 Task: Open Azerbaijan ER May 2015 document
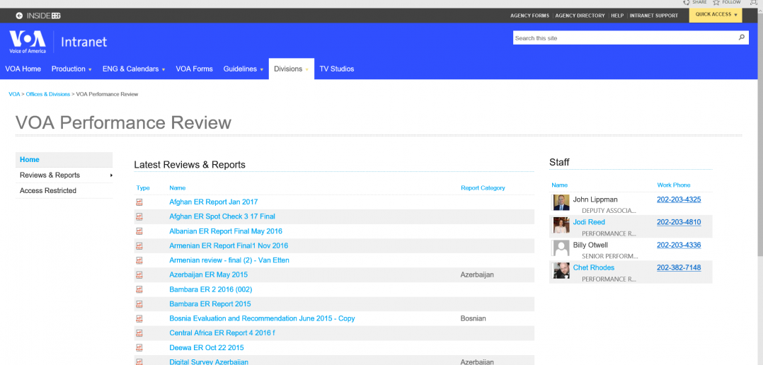click(x=208, y=275)
